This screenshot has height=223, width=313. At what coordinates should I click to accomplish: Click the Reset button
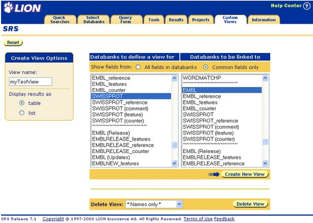pos(13,42)
